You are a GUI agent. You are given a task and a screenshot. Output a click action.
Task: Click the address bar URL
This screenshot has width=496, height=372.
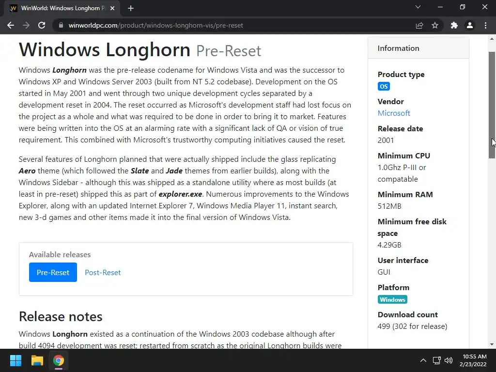(155, 25)
